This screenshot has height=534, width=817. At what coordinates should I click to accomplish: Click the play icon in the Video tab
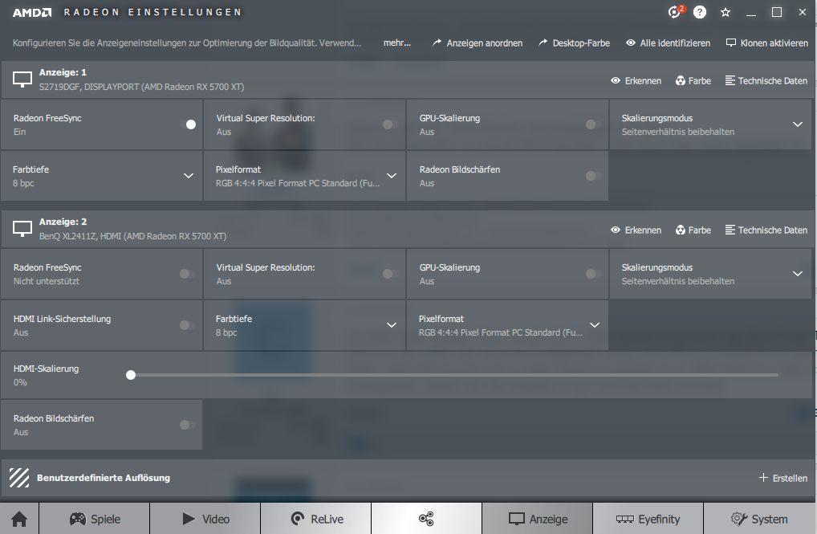click(x=189, y=519)
